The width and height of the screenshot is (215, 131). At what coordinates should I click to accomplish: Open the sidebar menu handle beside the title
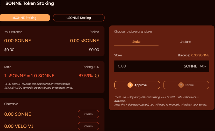click(x=0, y=3)
